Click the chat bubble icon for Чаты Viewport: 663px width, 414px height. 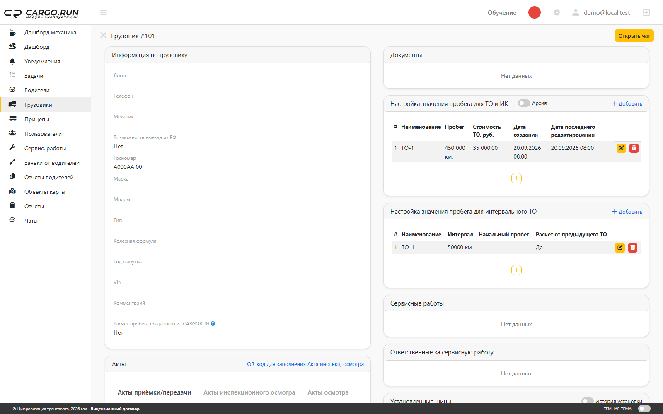(x=12, y=220)
